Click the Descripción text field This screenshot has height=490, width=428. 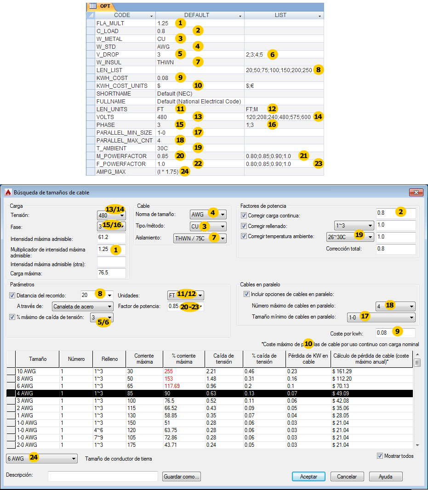pos(103,476)
